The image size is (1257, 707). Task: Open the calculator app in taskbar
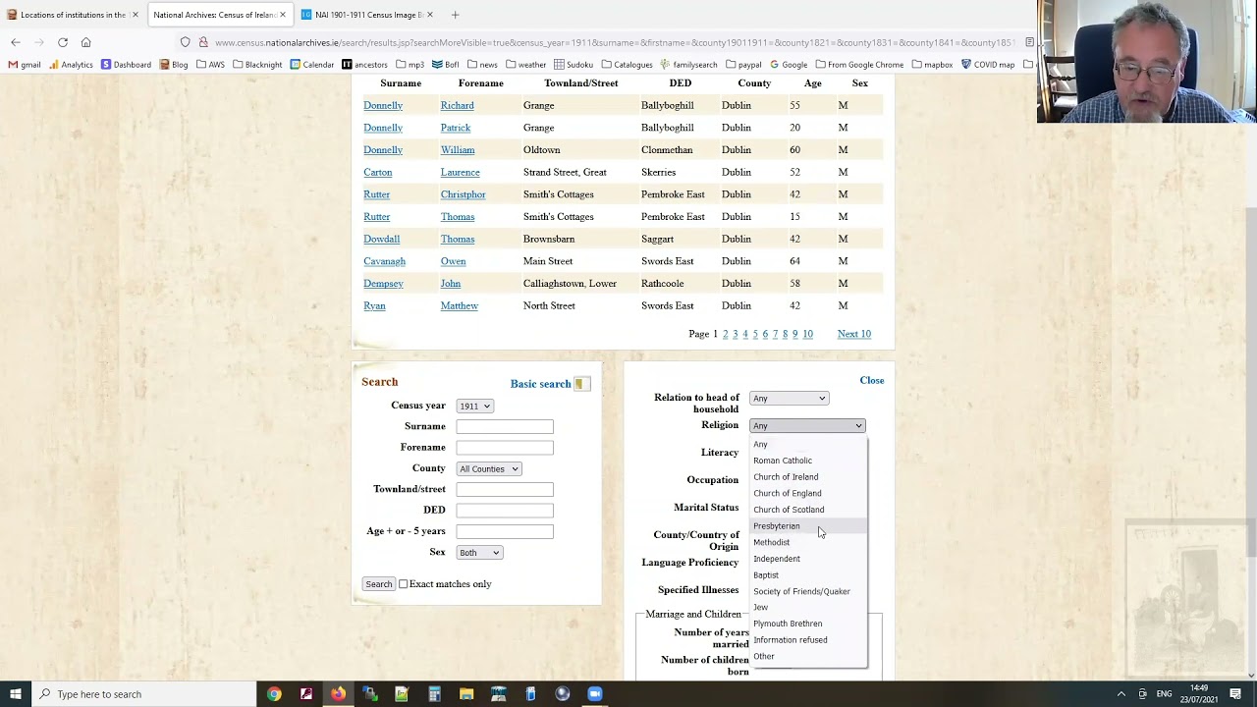(x=434, y=694)
